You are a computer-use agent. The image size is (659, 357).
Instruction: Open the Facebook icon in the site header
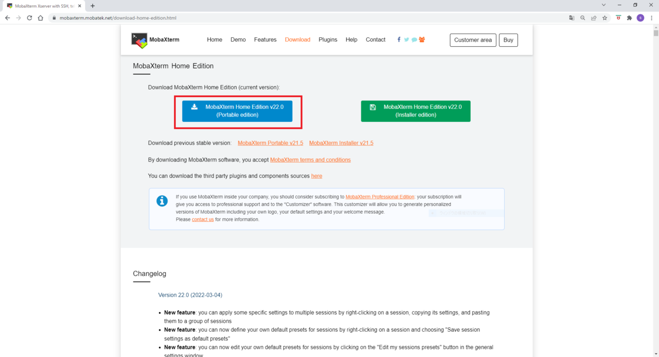[399, 40]
